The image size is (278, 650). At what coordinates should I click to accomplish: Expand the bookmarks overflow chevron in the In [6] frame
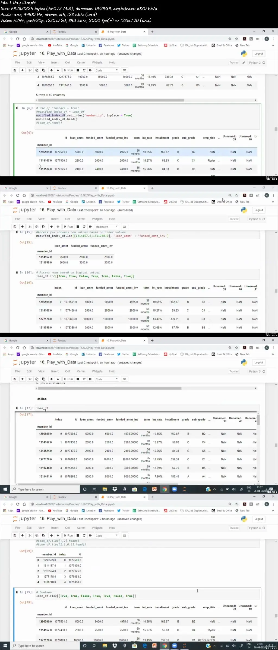pos(273,45)
